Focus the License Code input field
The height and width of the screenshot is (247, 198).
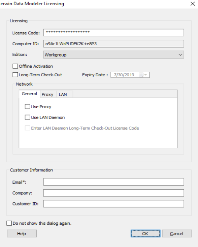tap(114, 33)
